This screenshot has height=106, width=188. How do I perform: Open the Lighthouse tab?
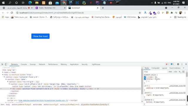tap(96, 64)
